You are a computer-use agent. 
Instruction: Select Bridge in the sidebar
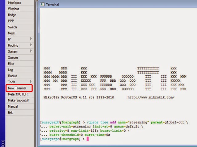click(20, 15)
